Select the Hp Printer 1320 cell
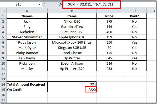 point(72,69)
